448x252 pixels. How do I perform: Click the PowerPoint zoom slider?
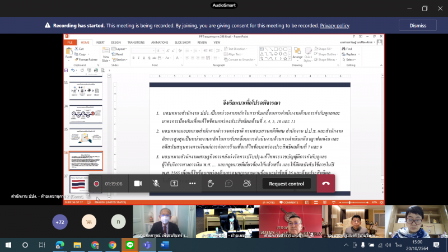click(x=353, y=202)
